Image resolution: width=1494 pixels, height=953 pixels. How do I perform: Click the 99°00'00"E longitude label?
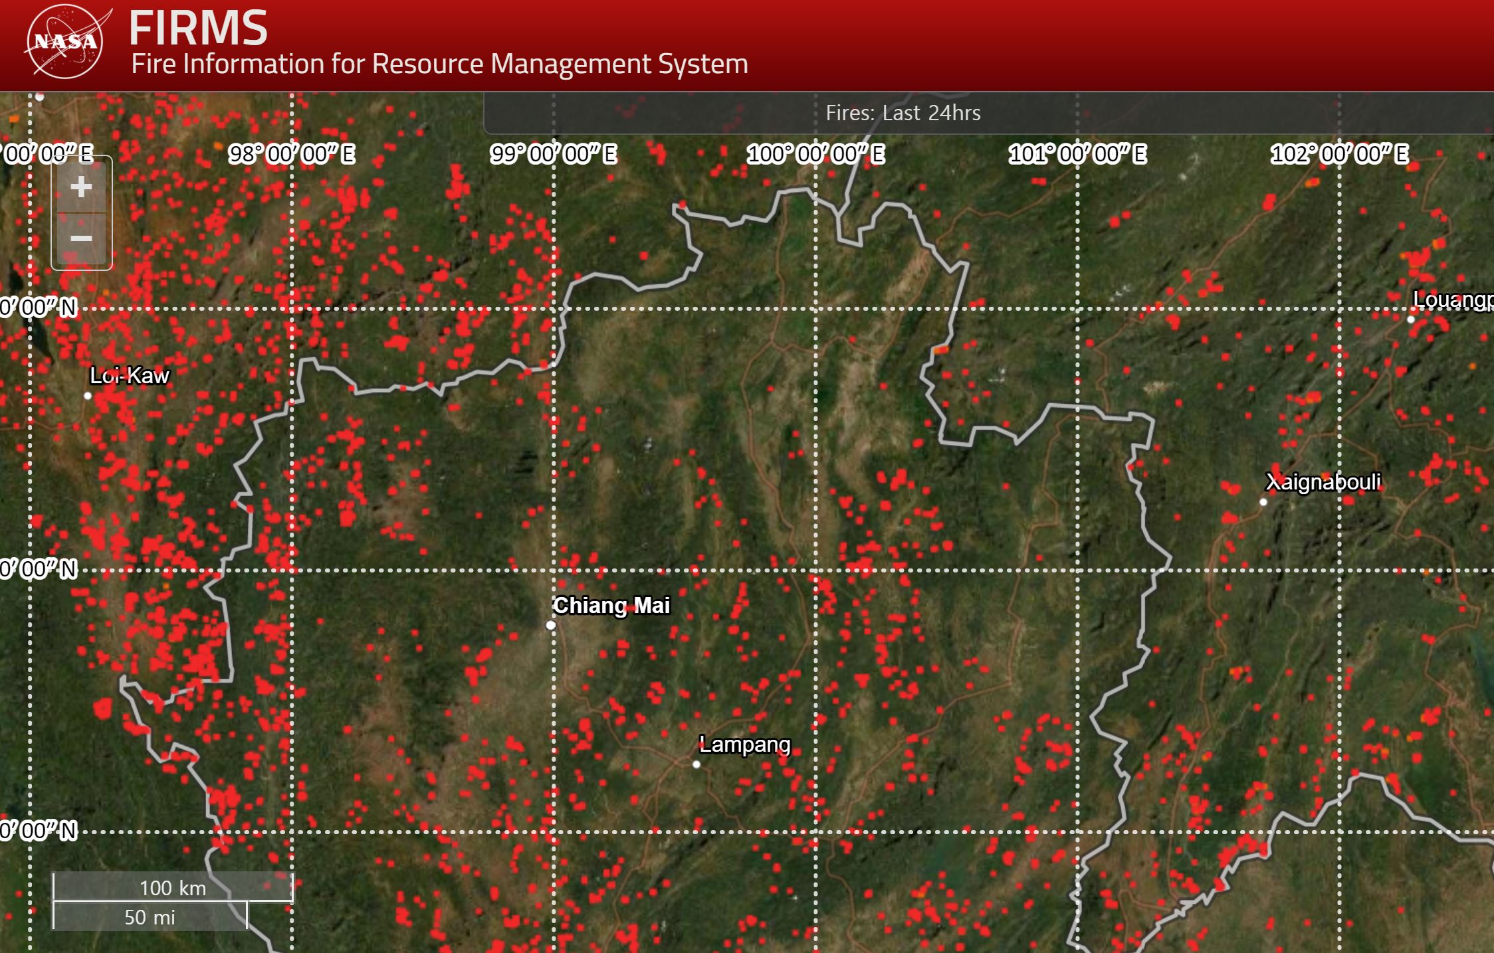[554, 154]
